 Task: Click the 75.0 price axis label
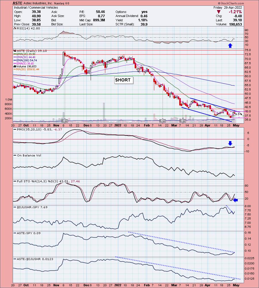coord(247,50)
